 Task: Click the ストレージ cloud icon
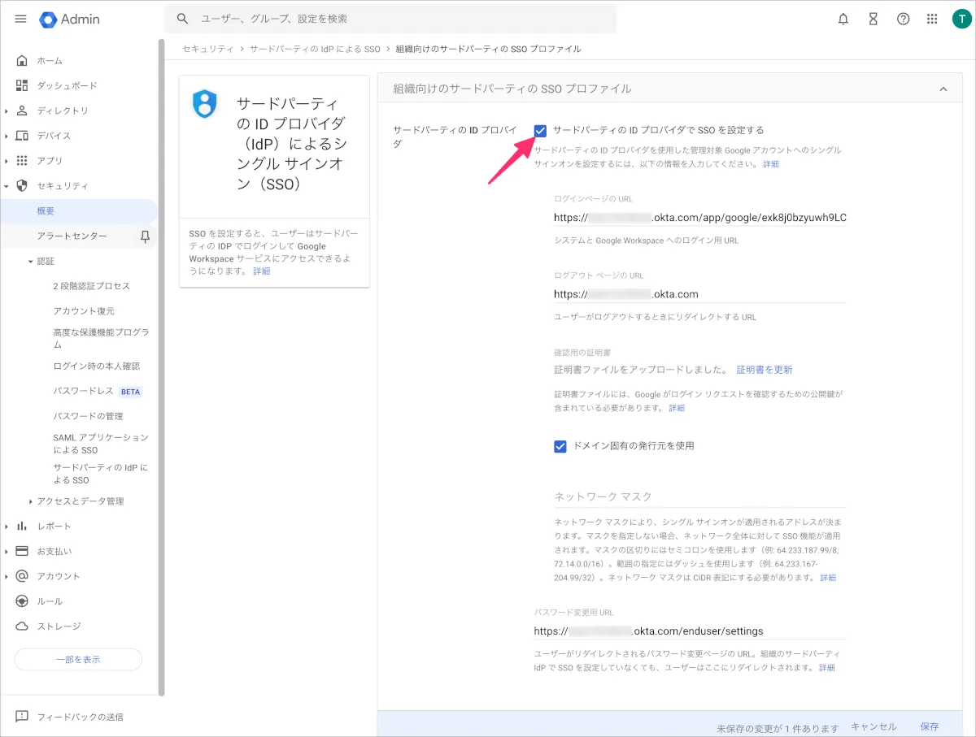pos(22,626)
